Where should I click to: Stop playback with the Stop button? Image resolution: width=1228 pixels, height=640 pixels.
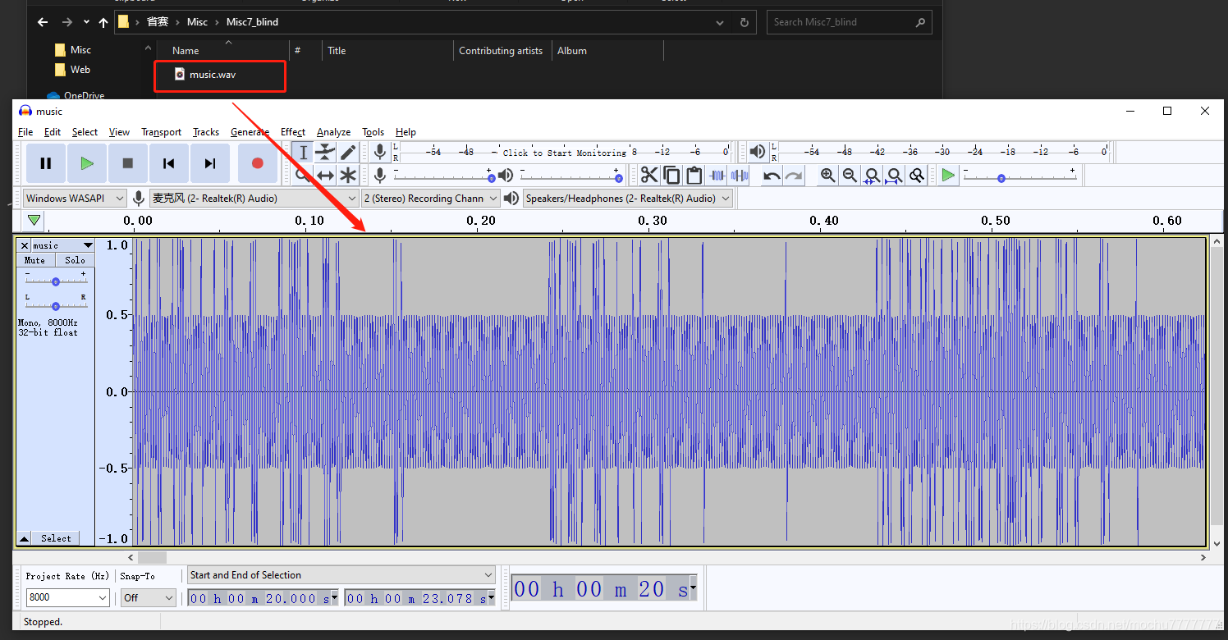click(128, 163)
